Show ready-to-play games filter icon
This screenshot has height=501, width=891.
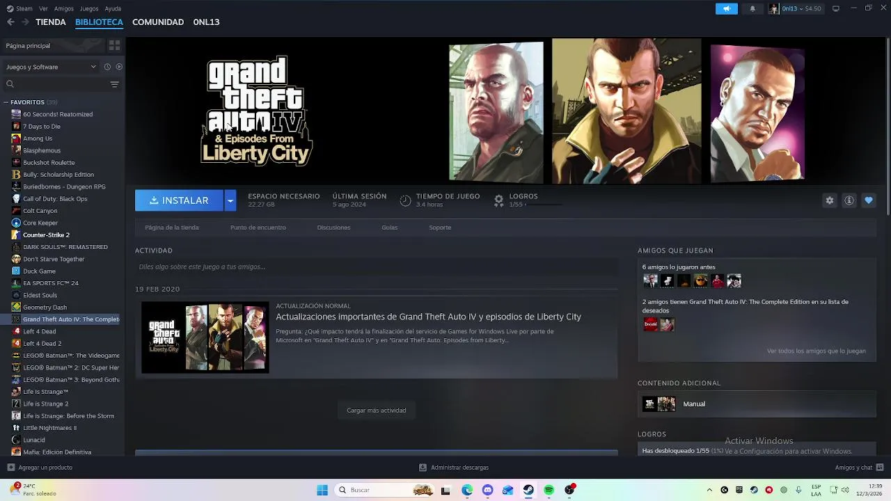point(119,67)
